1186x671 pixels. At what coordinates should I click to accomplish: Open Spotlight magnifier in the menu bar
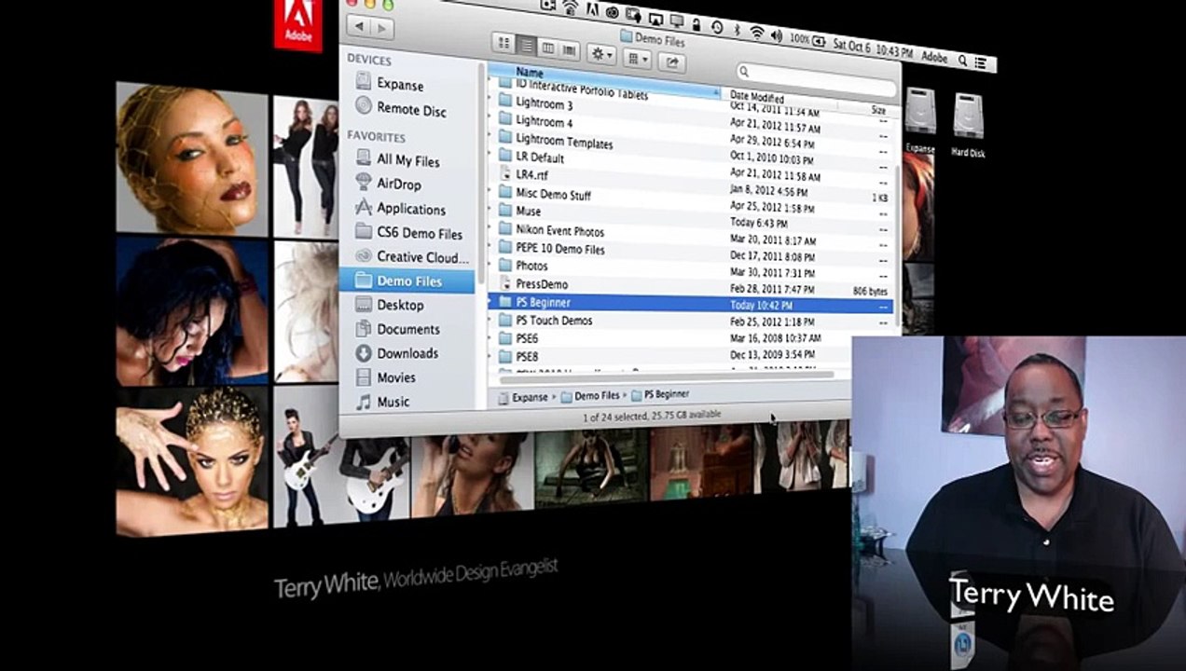[x=961, y=60]
